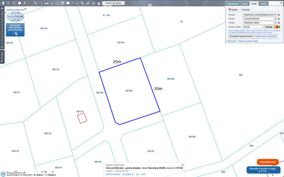The image size is (284, 177).
Task: Select the Budynki radio button
Action: [241, 9]
